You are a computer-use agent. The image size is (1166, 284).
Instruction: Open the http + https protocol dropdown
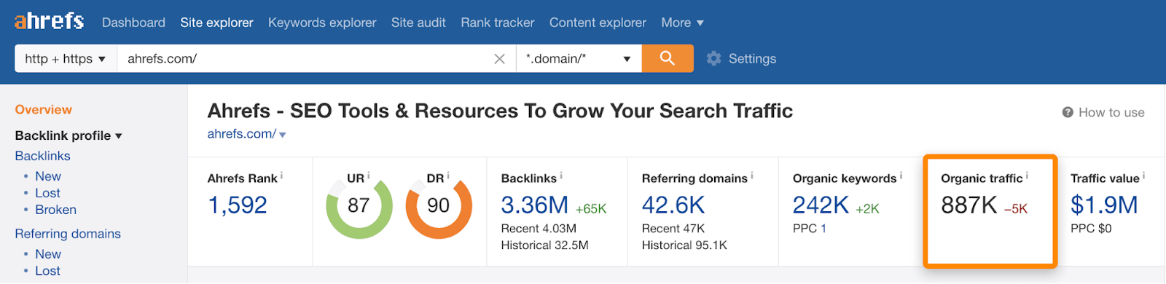(66, 58)
